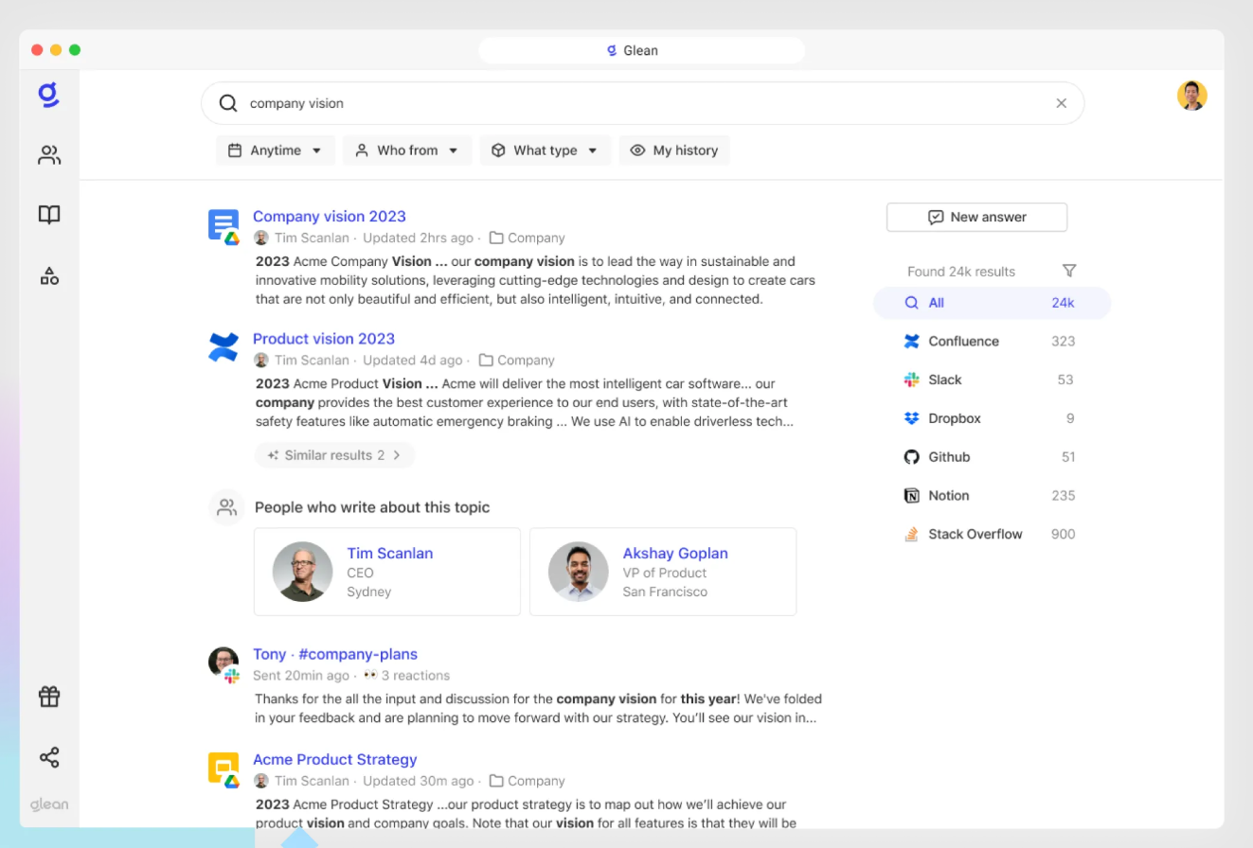The height and width of the screenshot is (848, 1253).
Task: Click the share icon in sidebar
Action: (x=49, y=757)
